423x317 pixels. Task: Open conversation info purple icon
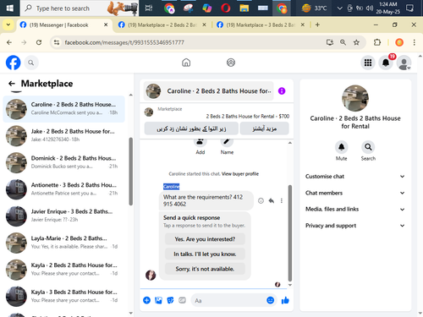point(282,91)
